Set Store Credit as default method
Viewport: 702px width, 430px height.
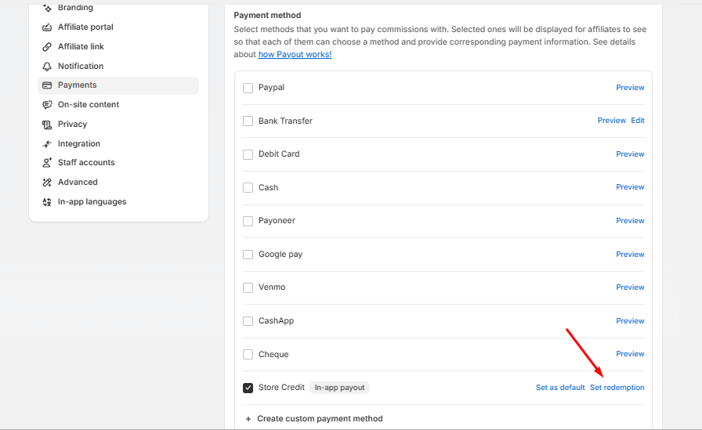[560, 388]
